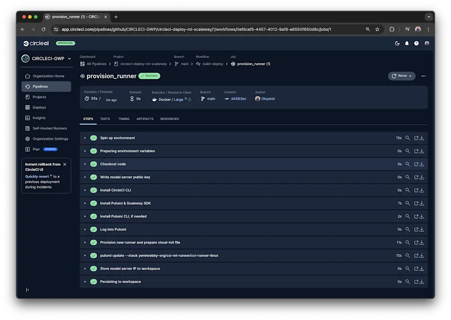
Task: Select Pipelines in the sidebar
Action: click(46, 86)
